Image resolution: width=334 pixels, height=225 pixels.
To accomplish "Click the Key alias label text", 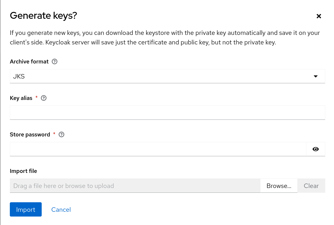I will pos(21,98).
